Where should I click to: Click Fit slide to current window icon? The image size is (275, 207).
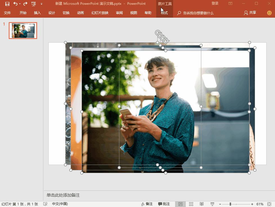click(269, 204)
